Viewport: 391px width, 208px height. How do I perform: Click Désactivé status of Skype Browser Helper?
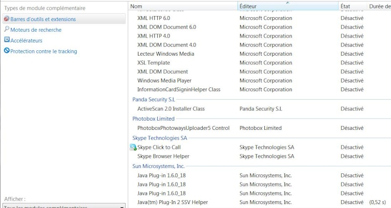[352, 156]
